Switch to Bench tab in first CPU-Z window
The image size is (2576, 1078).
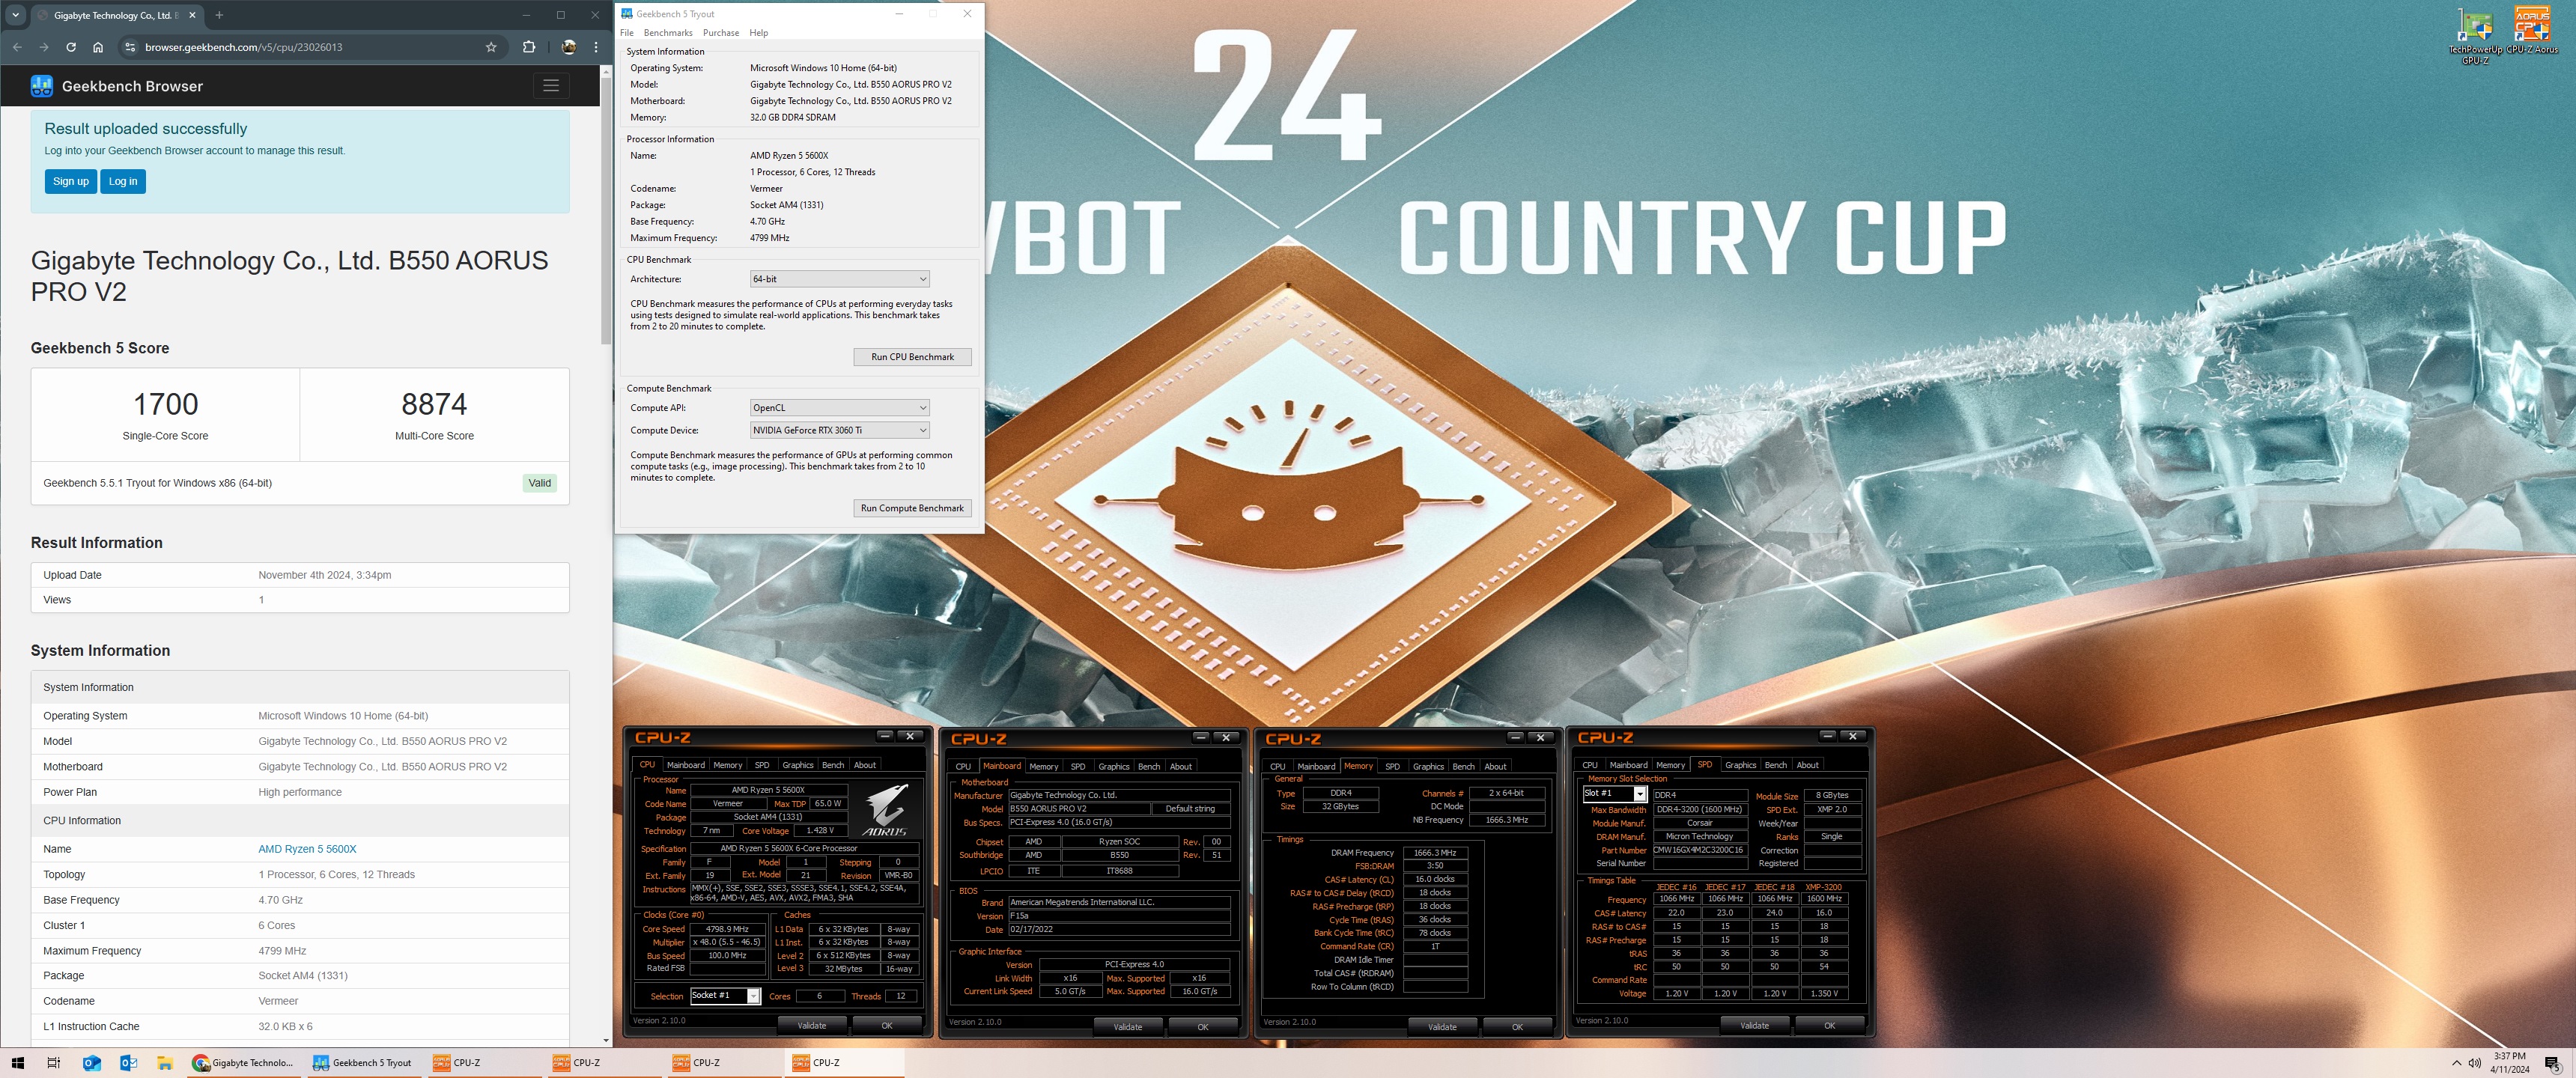click(x=833, y=765)
